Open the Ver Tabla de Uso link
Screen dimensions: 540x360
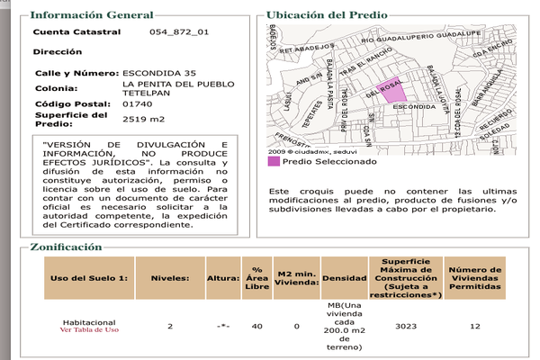pyautogui.click(x=89, y=329)
